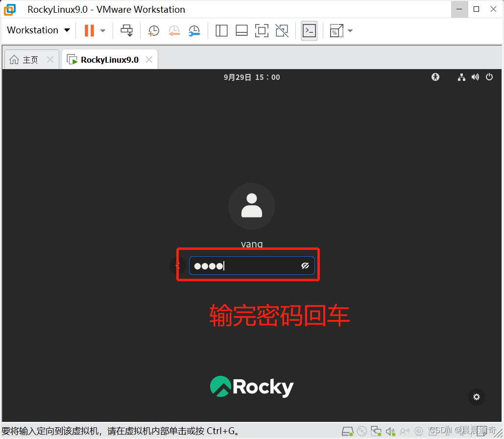Image resolution: width=504 pixels, height=439 pixels.
Task: Show the console view
Action: point(309,31)
